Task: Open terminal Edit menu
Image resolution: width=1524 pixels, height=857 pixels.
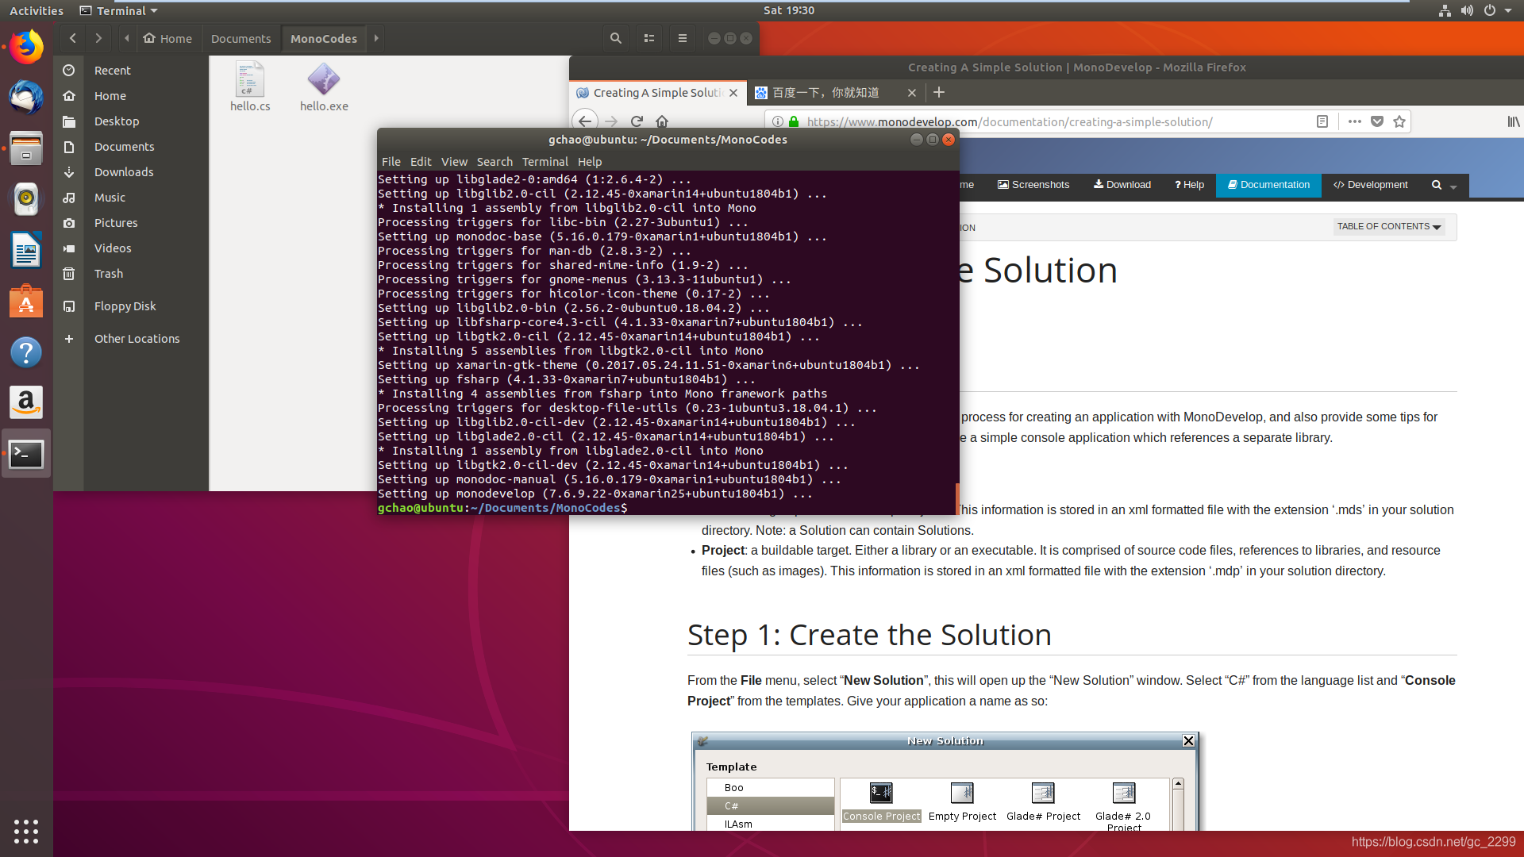Action: 420,161
